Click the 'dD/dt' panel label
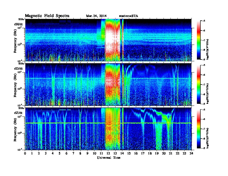This screenshot has width=228, height=176. (18, 68)
